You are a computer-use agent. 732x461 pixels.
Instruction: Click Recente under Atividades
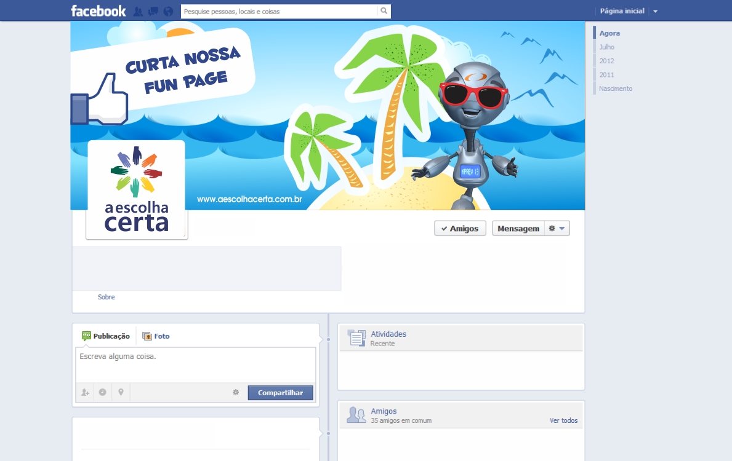tap(382, 344)
